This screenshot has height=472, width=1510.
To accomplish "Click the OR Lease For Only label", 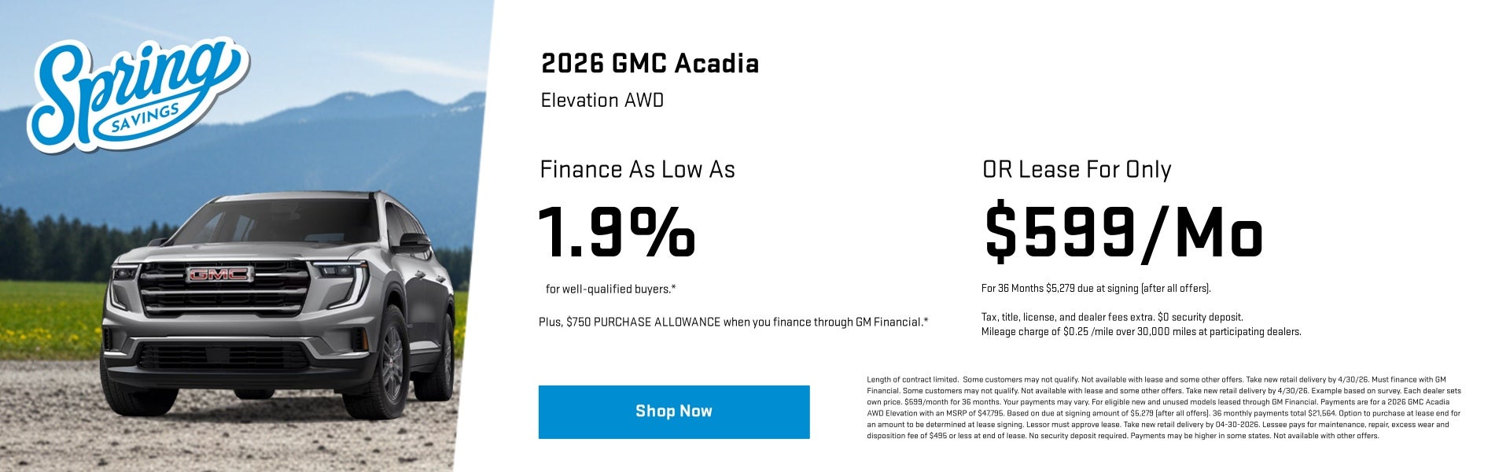I will tap(1077, 169).
